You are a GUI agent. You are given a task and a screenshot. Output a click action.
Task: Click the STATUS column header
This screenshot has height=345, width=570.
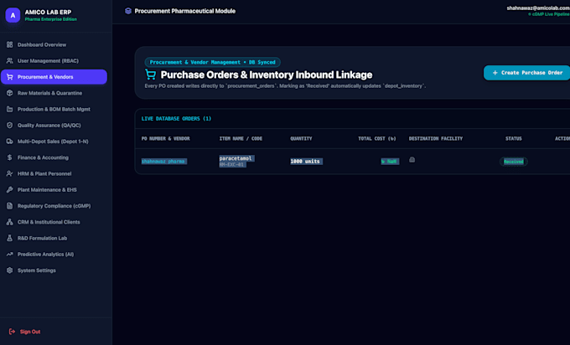[x=514, y=138]
